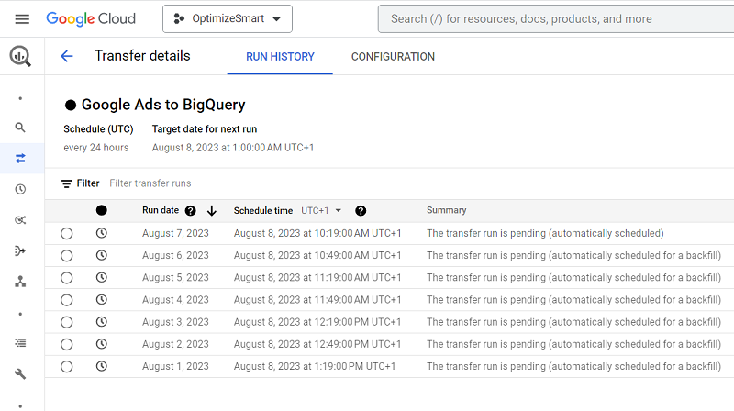
Task: Click pending clock icon for August 4 run
Action: tap(102, 300)
